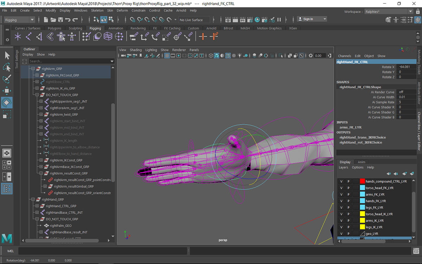Click the Create Lattice shelf icon
Viewport: 422px width, 264px height.
[108, 36]
